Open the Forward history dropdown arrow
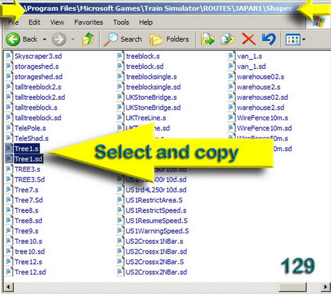Viewport: 331px width, 294px height. [x=73, y=40]
